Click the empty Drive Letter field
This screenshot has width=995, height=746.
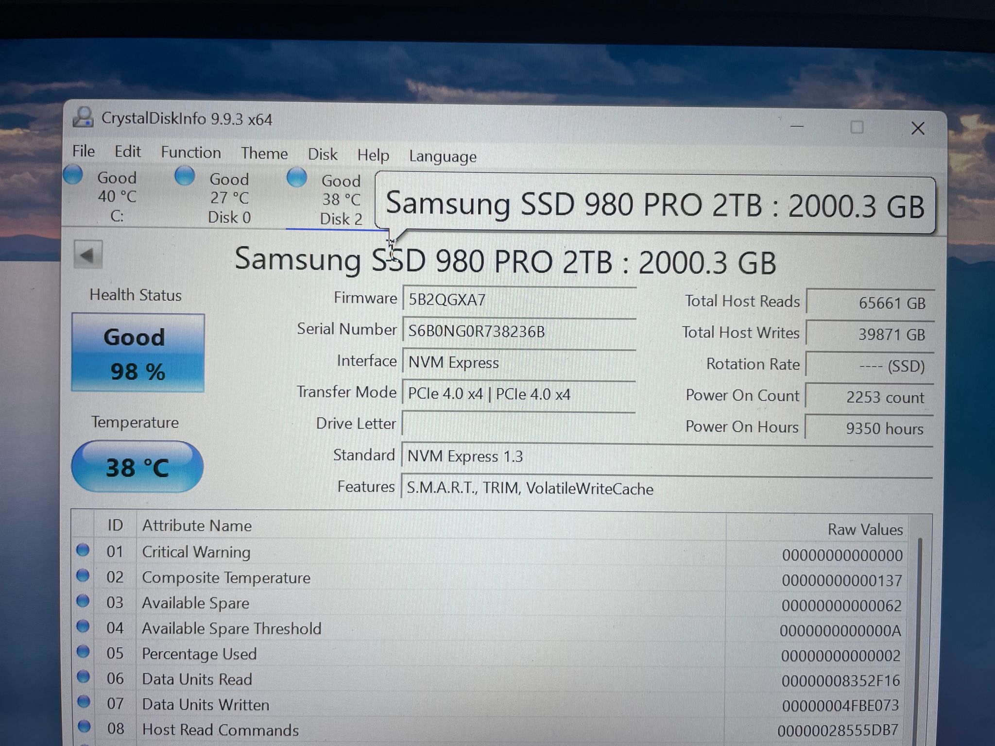[x=518, y=424]
